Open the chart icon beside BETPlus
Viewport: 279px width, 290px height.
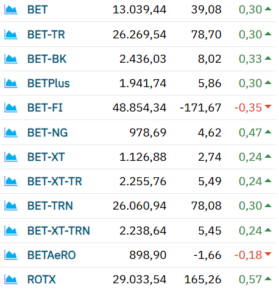(11, 83)
